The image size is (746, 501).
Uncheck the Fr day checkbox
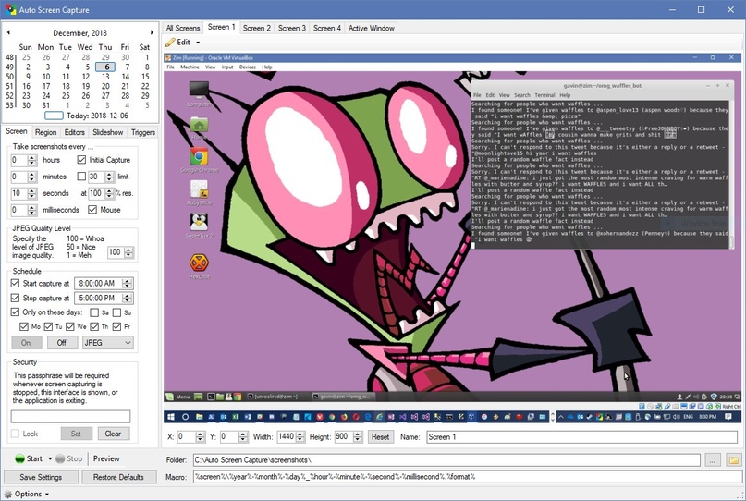[116, 326]
